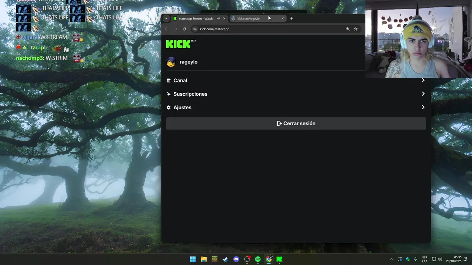Reload the current page
Screen dimensions: 472x265
point(184,29)
